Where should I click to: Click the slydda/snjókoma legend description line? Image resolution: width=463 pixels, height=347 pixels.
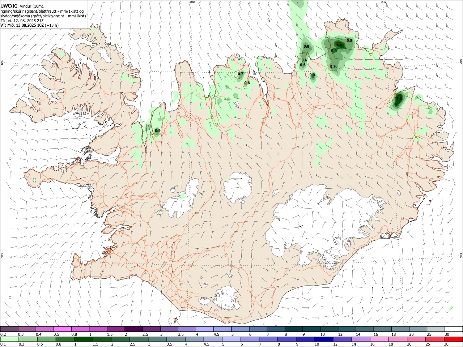click(x=43, y=16)
